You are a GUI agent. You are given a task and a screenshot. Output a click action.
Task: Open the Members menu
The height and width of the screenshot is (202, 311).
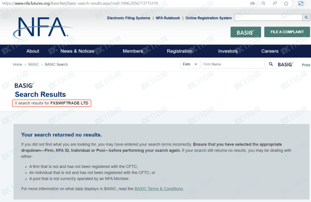(x=133, y=51)
